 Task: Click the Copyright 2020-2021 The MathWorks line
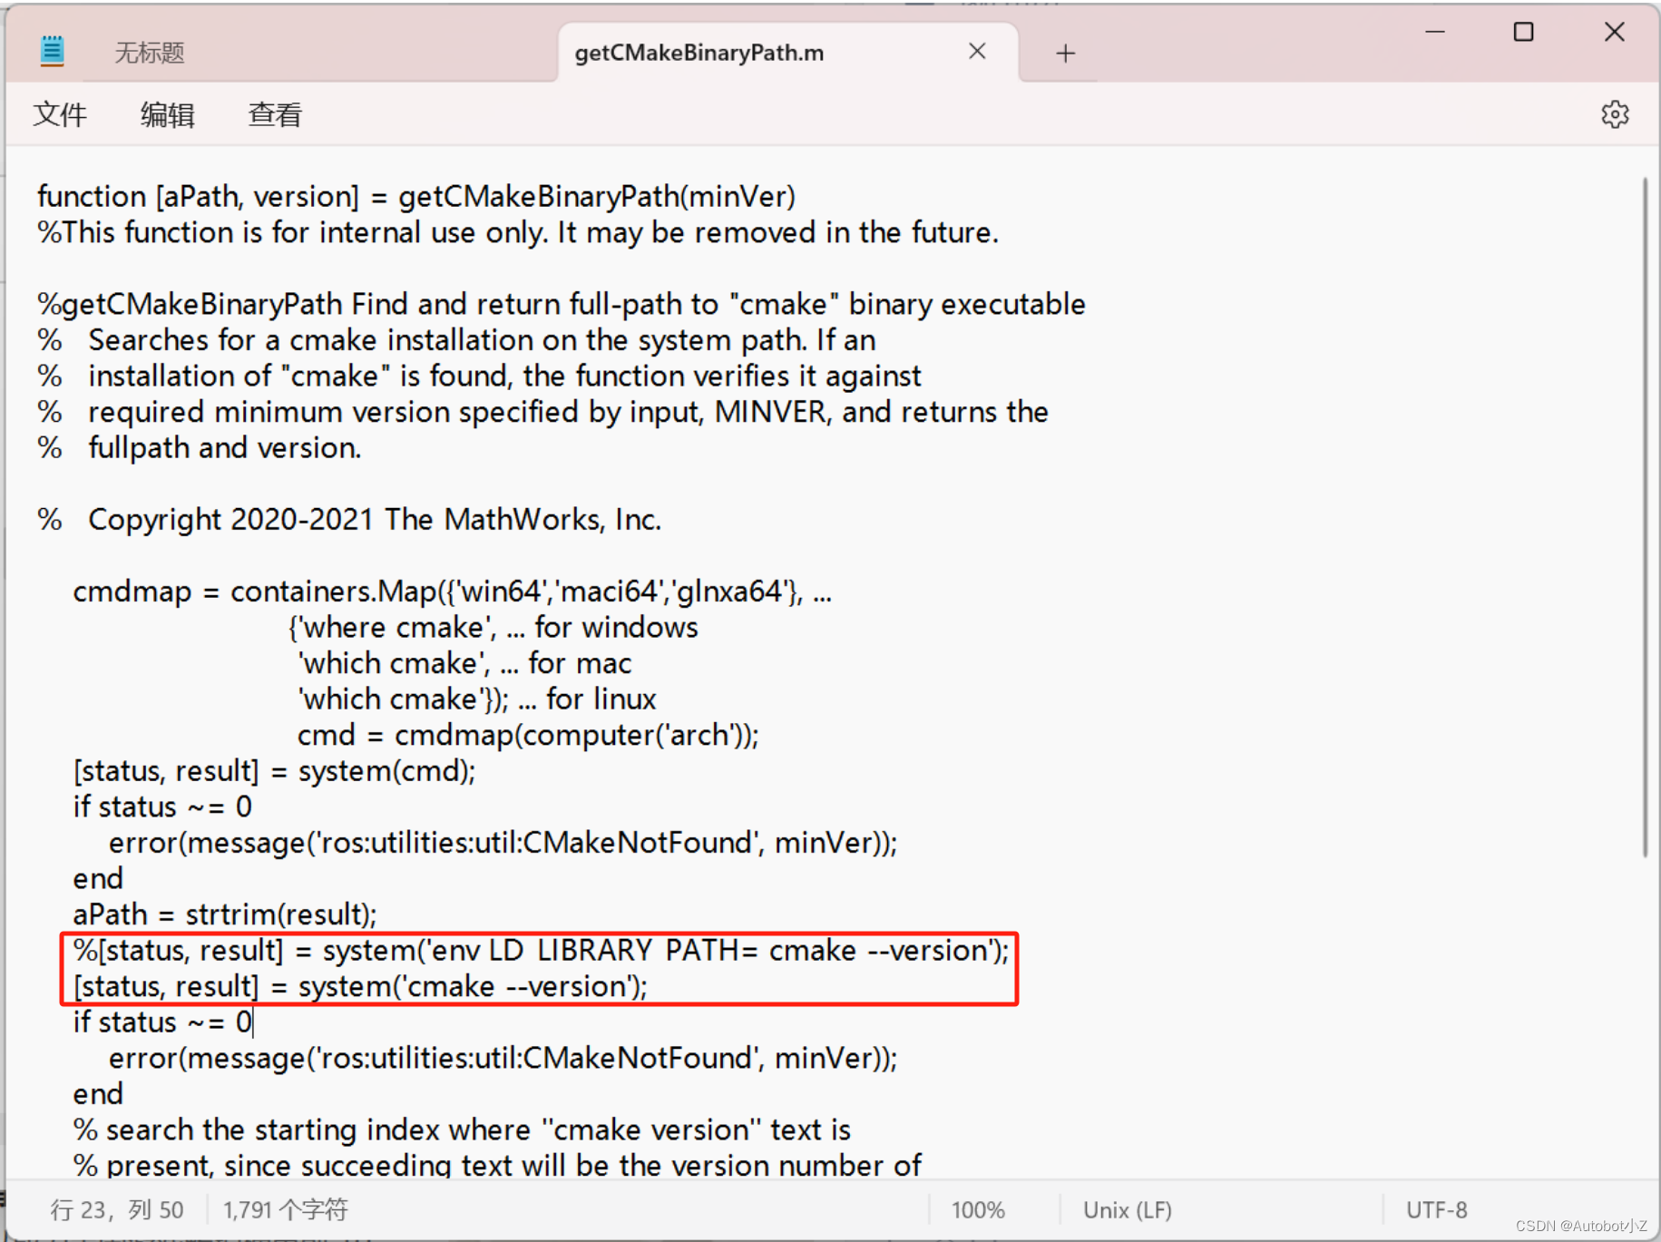coord(349,520)
